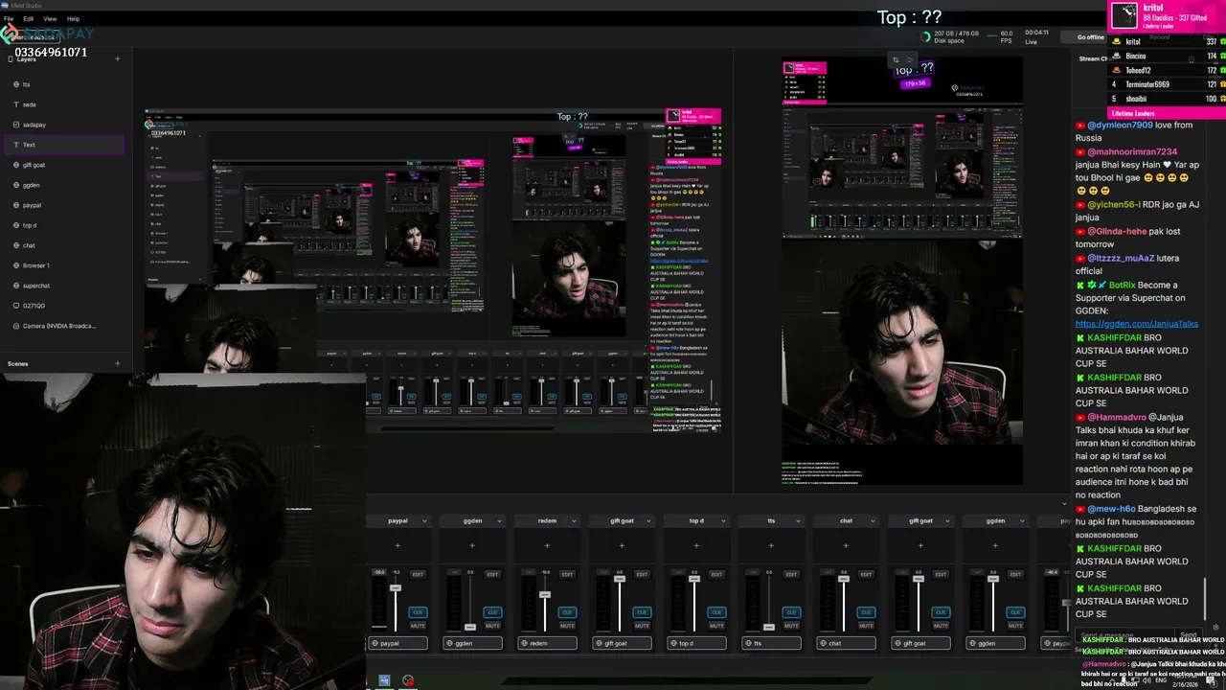This screenshot has width=1226, height=690.
Task: Click the top d source chip
Action: [696, 644]
